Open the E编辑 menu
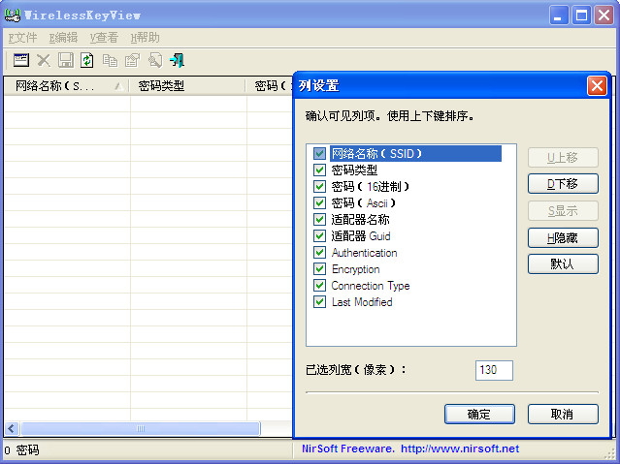 coord(63,38)
